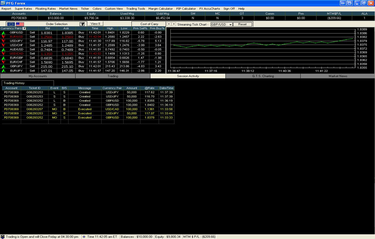Click Sell for USD/JPY
Screen dimensions: 375x239
point(32,41)
